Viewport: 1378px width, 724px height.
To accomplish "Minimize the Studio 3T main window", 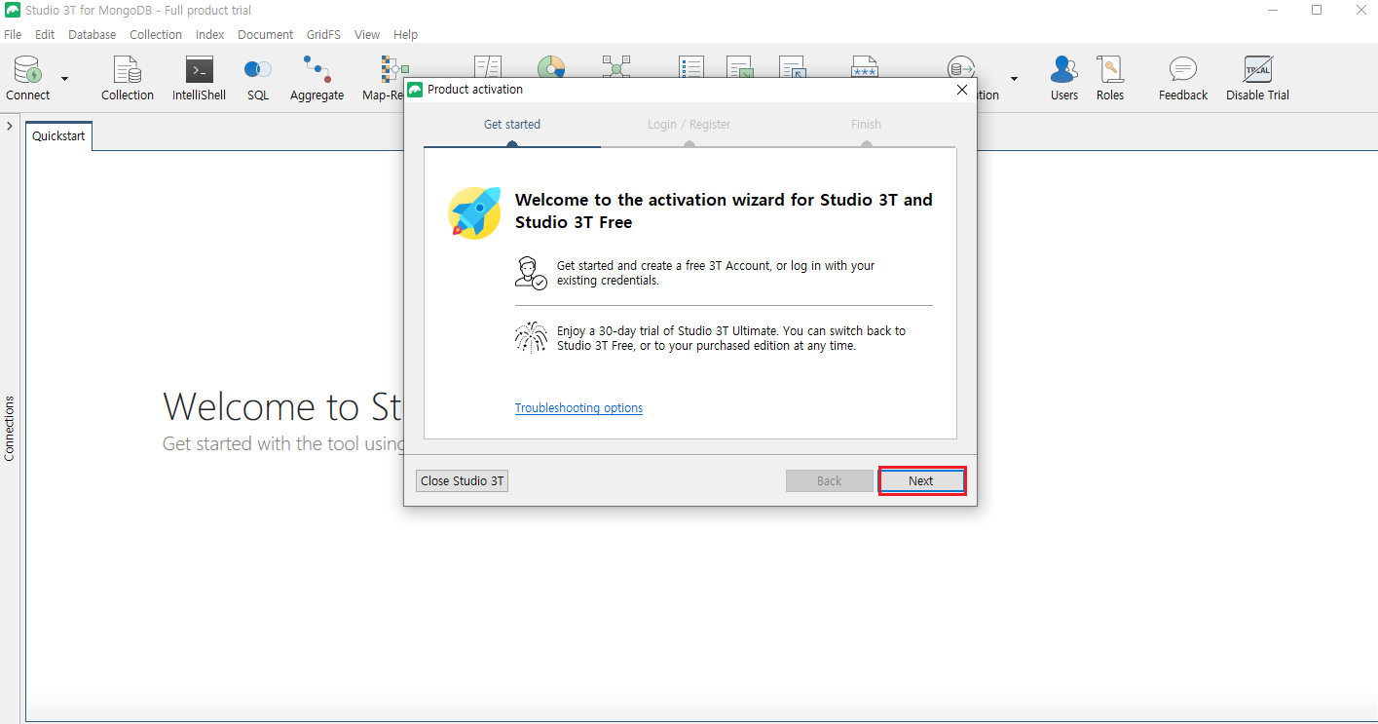I will click(1274, 10).
